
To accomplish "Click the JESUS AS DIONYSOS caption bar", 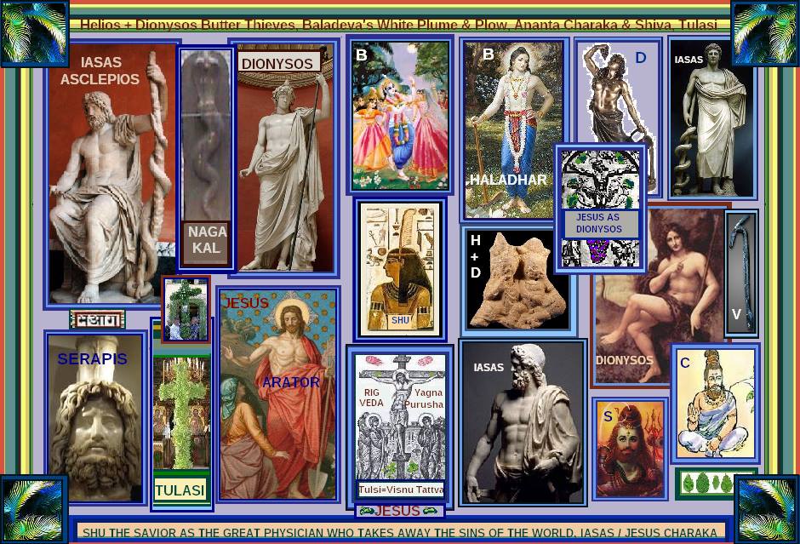I will [600, 223].
